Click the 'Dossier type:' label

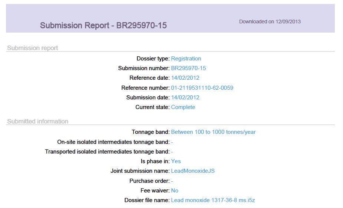pos(153,59)
